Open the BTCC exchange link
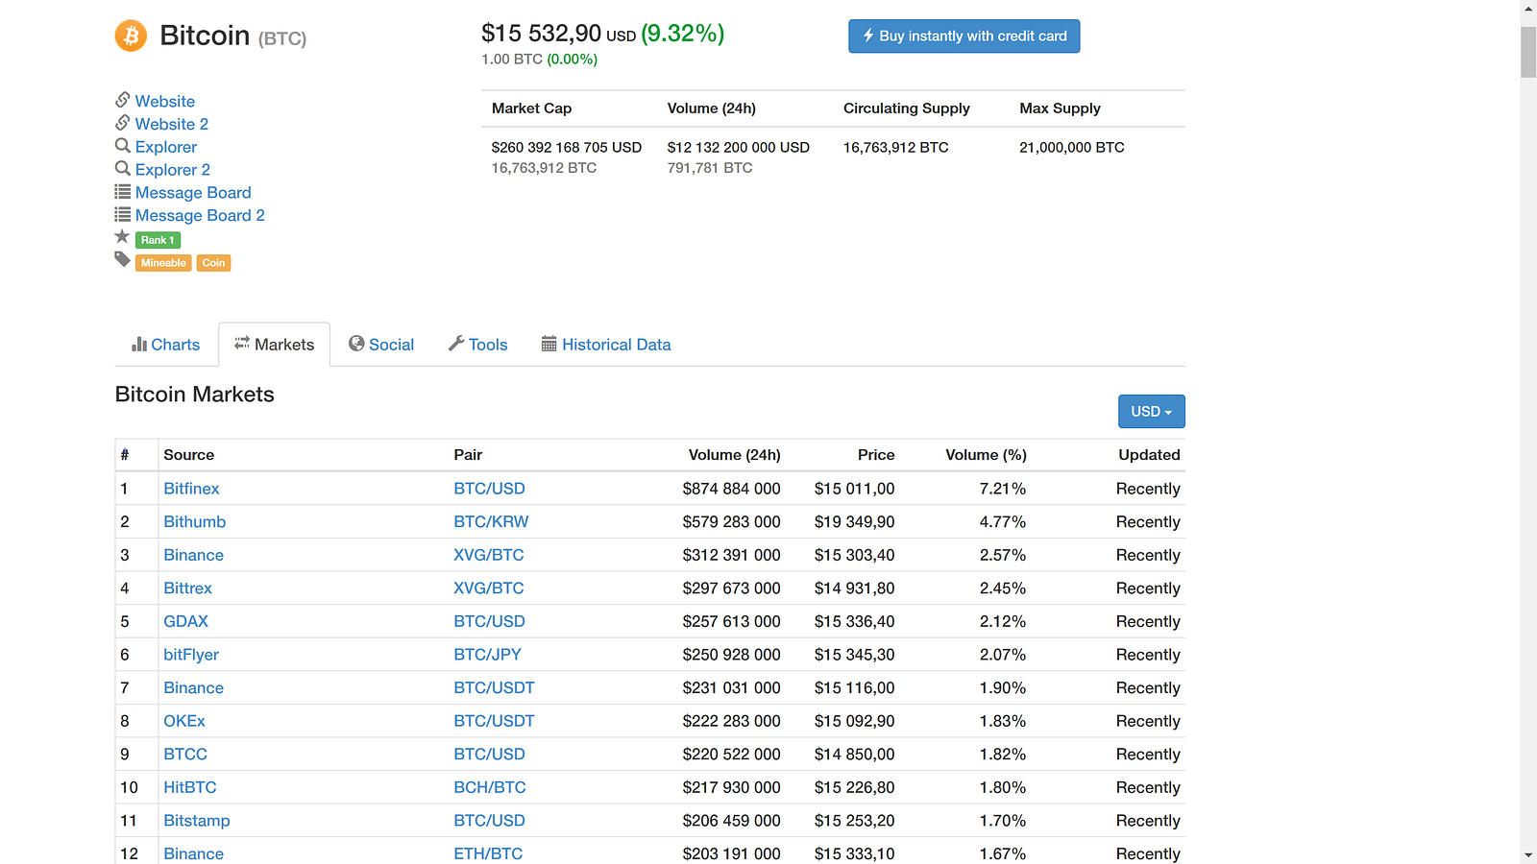The image size is (1537, 864). coord(185,755)
